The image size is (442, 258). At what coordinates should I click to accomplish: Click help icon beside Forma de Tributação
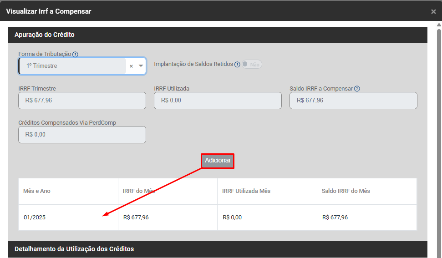click(75, 54)
